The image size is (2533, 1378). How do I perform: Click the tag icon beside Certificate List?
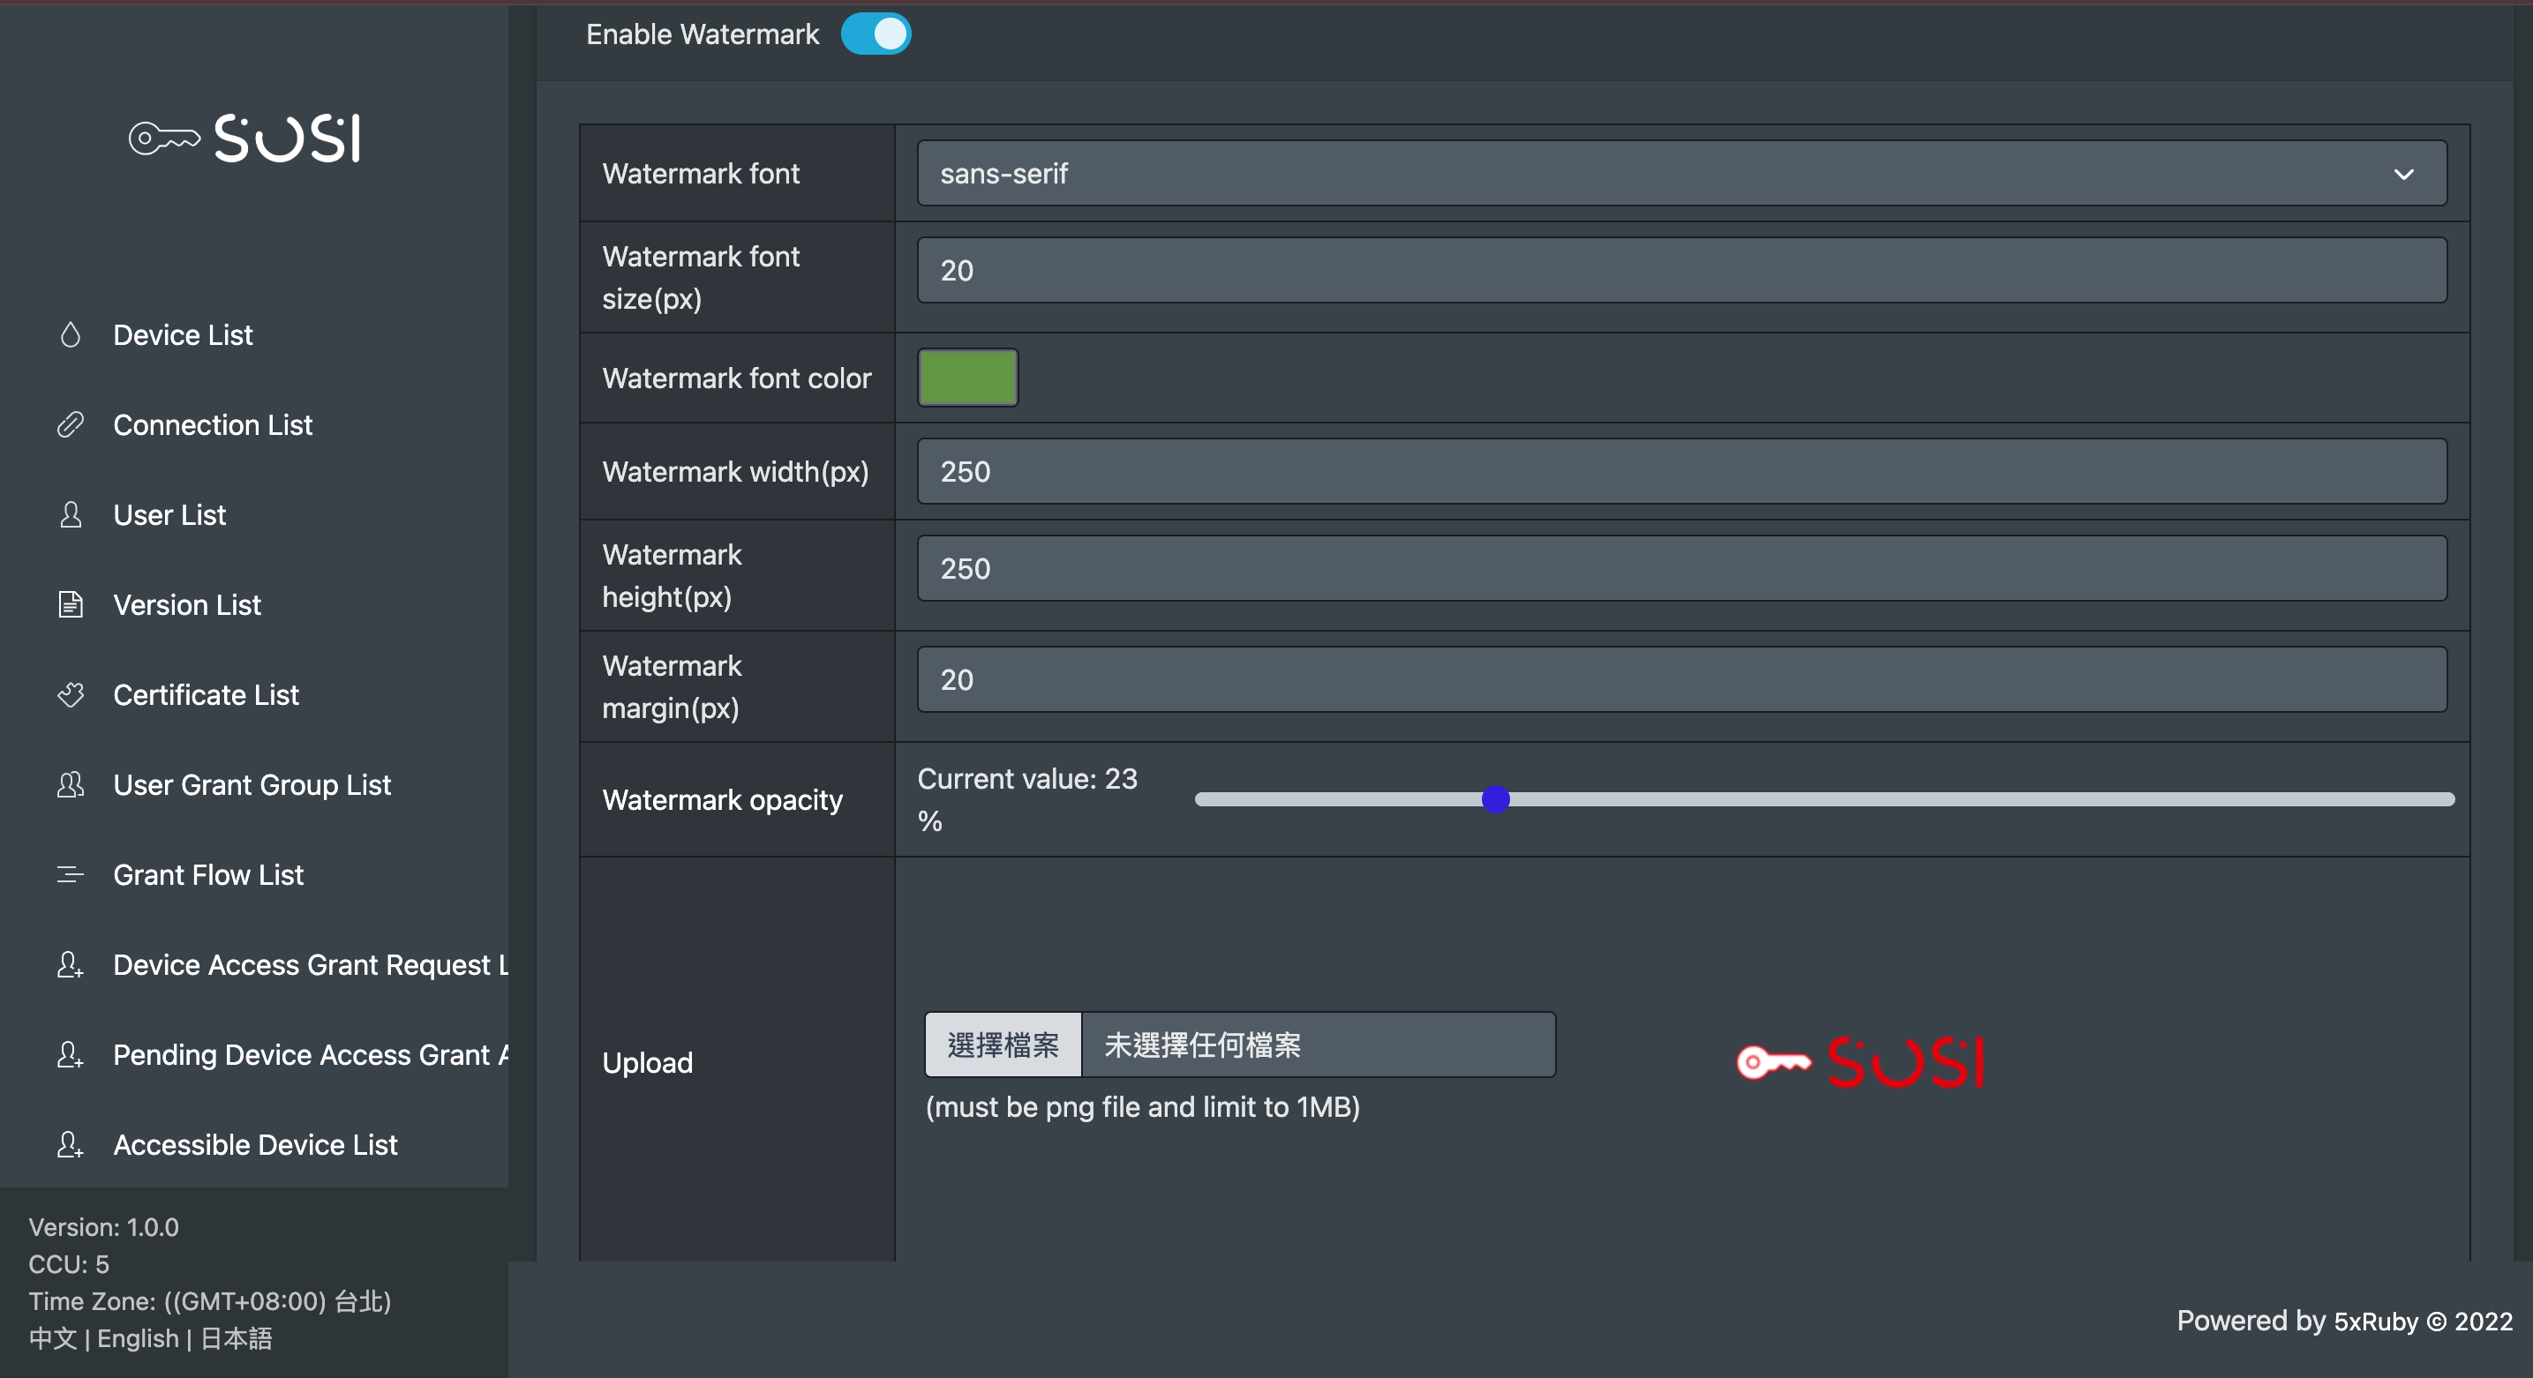point(70,695)
